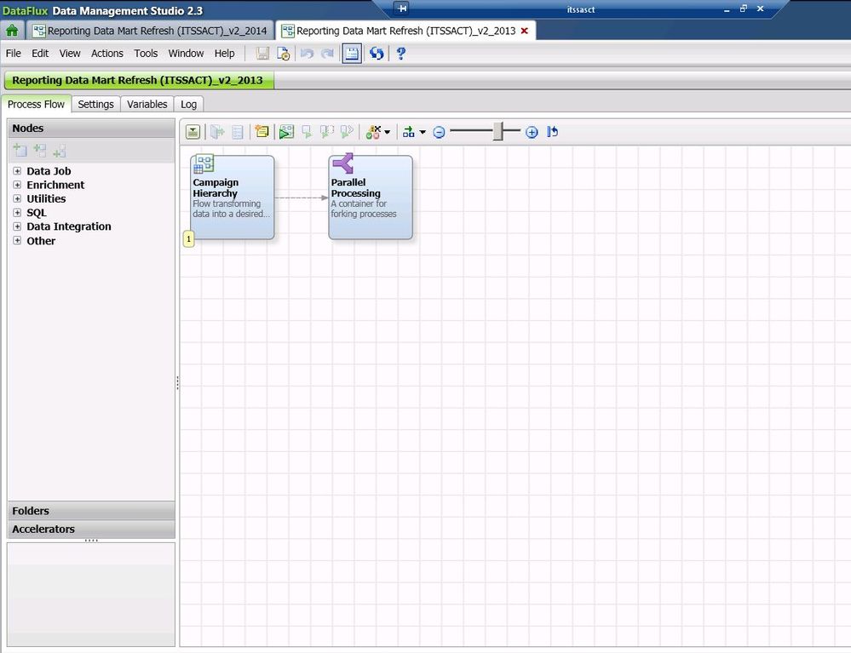Open the View menu
The width and height of the screenshot is (851, 653).
click(x=70, y=53)
